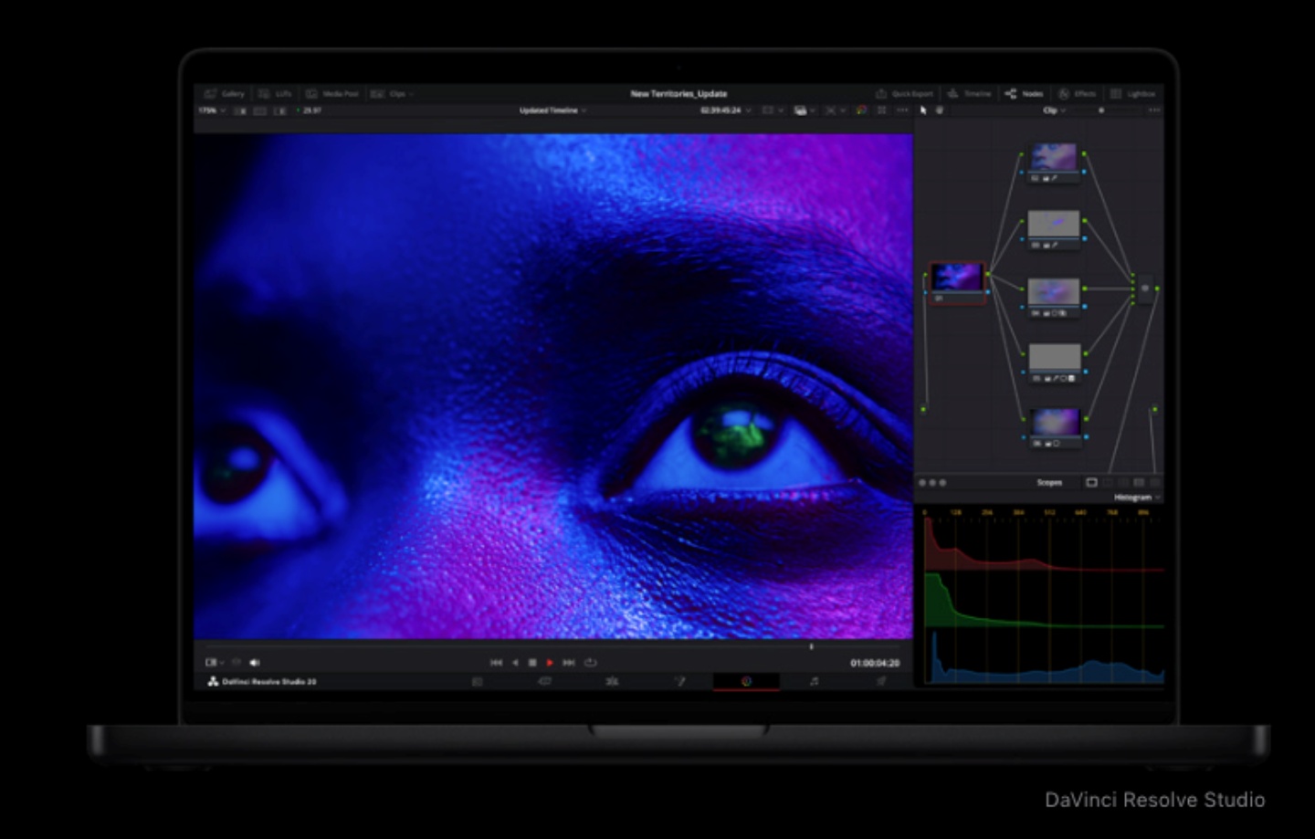Select the arrow pointer tool in node editor
This screenshot has height=839, width=1315.
coord(923,110)
